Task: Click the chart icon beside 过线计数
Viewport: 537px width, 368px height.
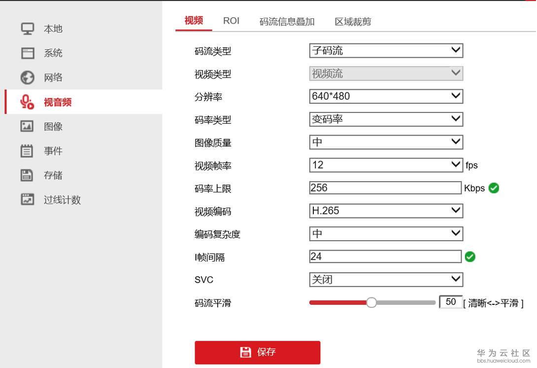Action: [28, 199]
